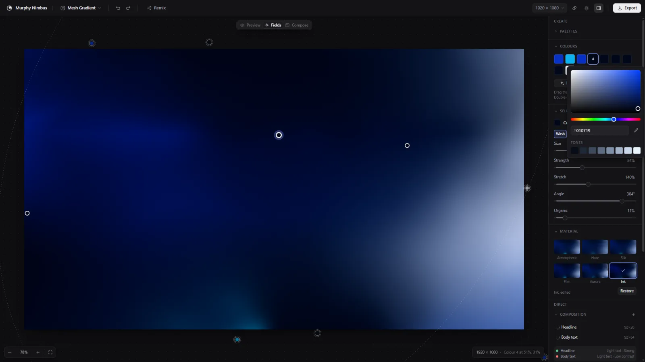The height and width of the screenshot is (362, 645).
Task: Add composition item with plus icon
Action: tap(633, 315)
